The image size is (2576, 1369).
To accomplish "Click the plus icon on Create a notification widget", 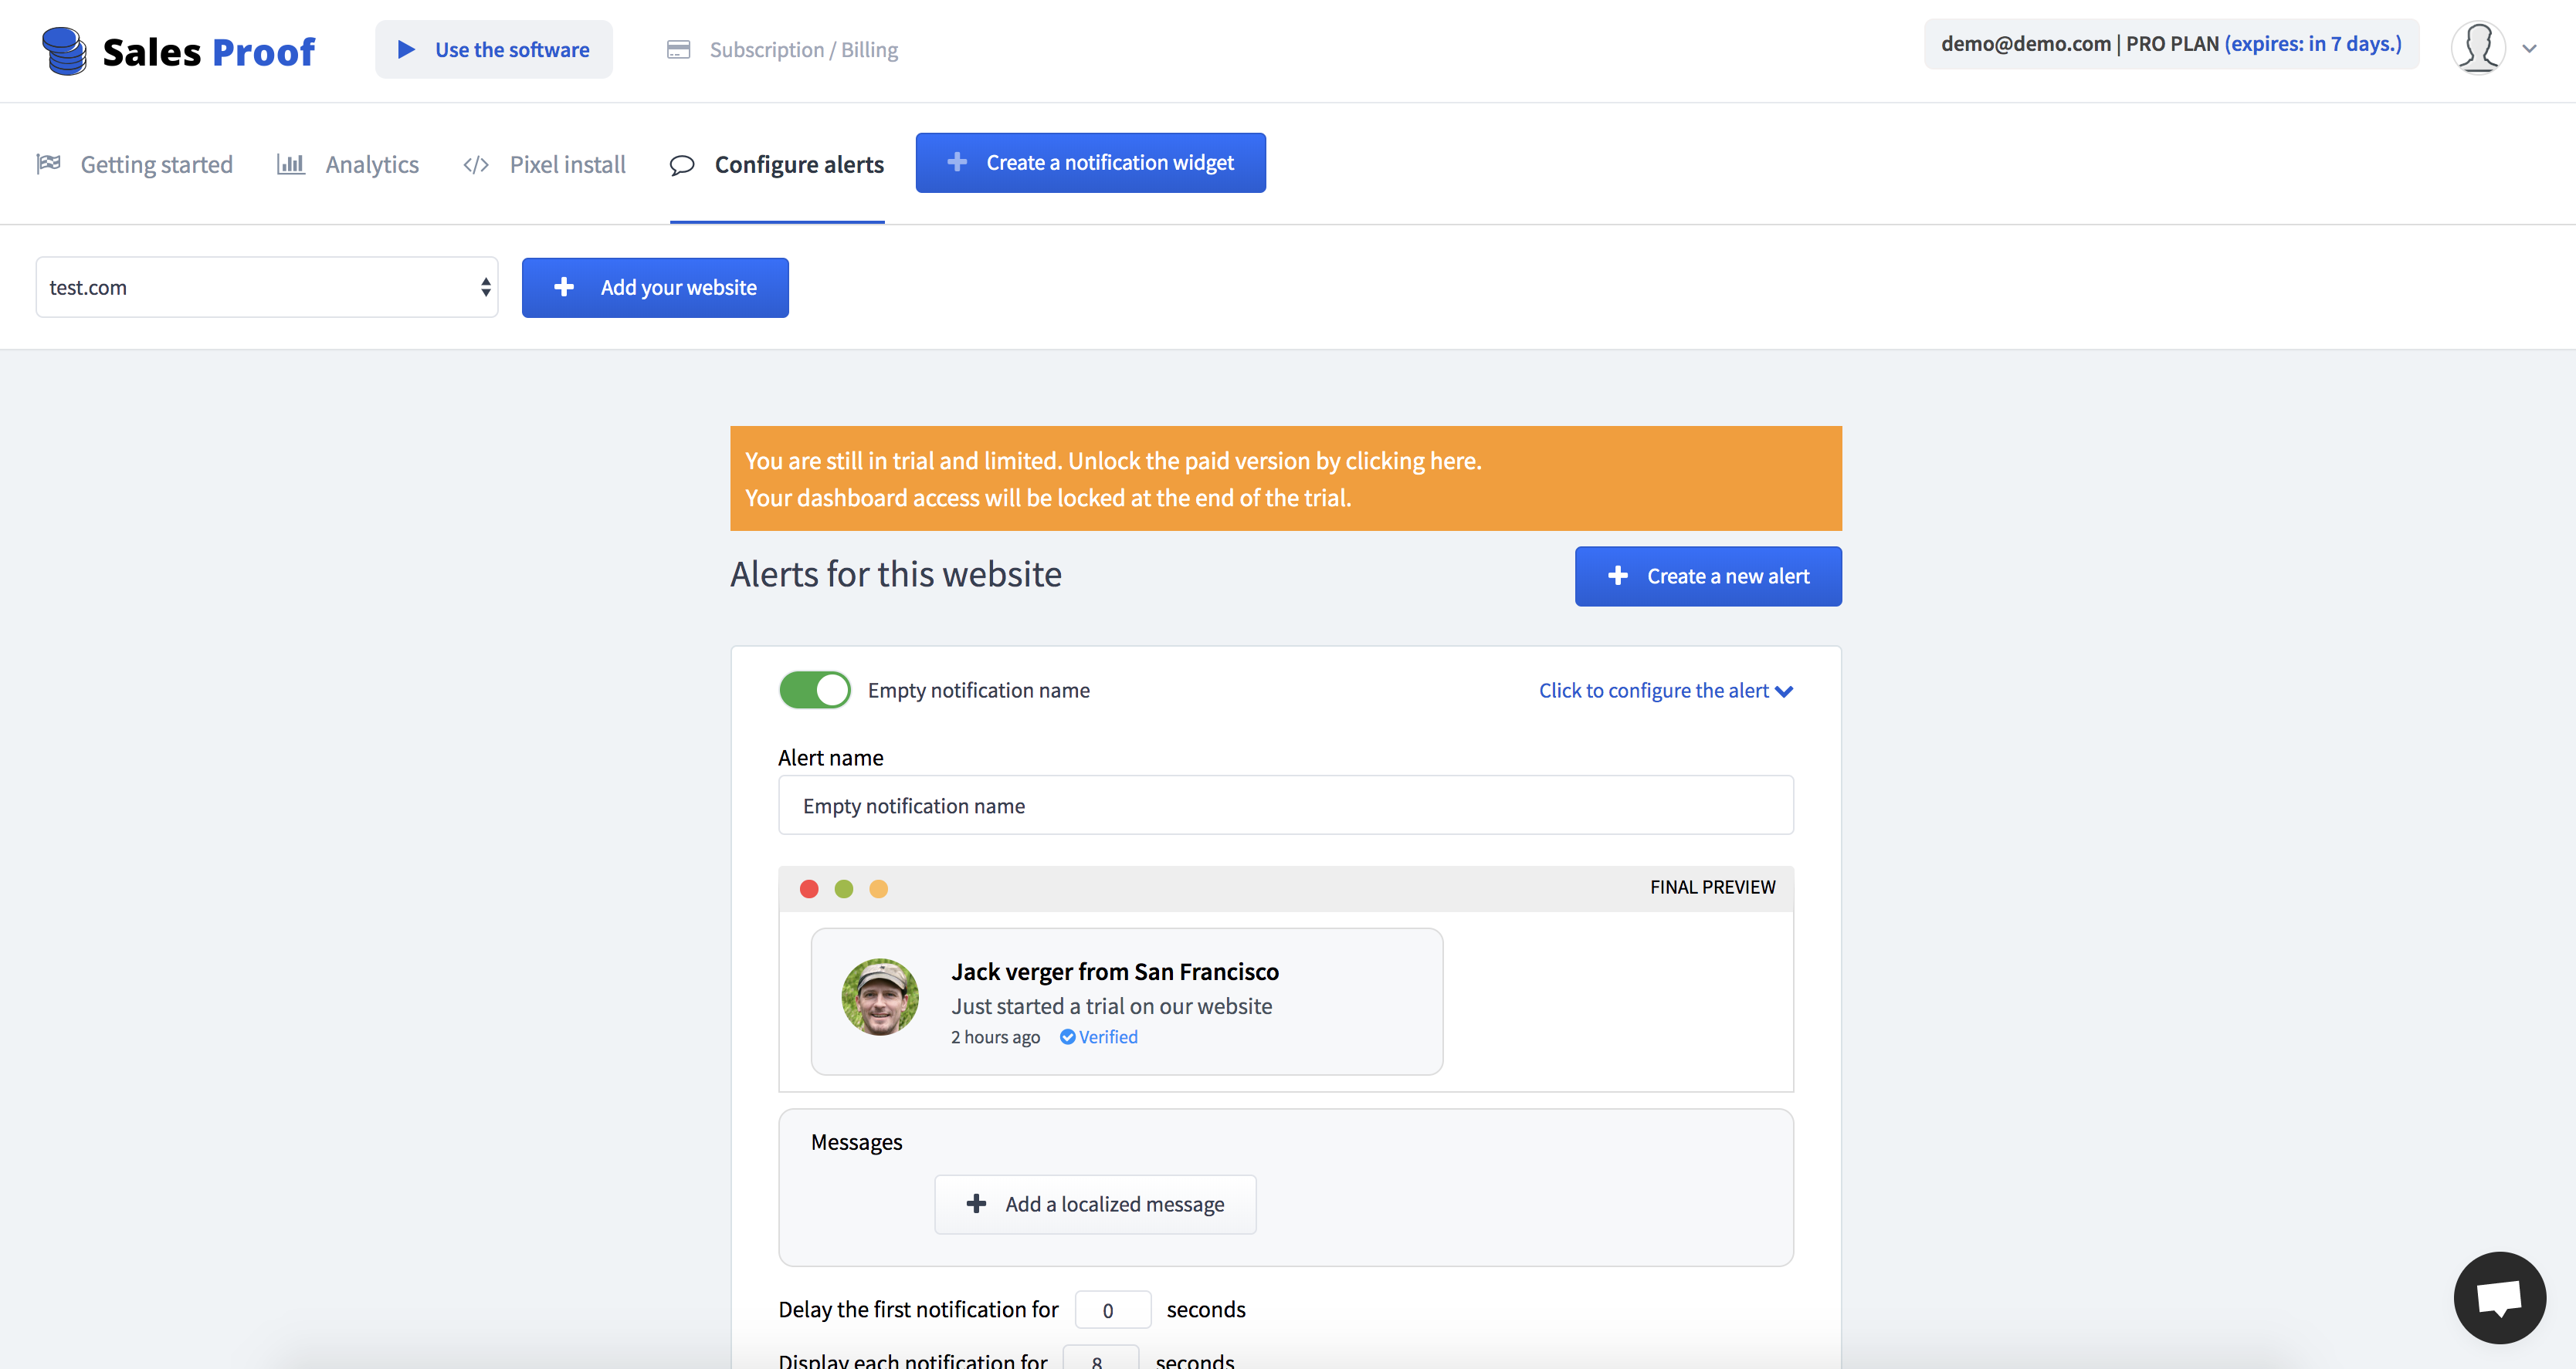I will [x=957, y=162].
